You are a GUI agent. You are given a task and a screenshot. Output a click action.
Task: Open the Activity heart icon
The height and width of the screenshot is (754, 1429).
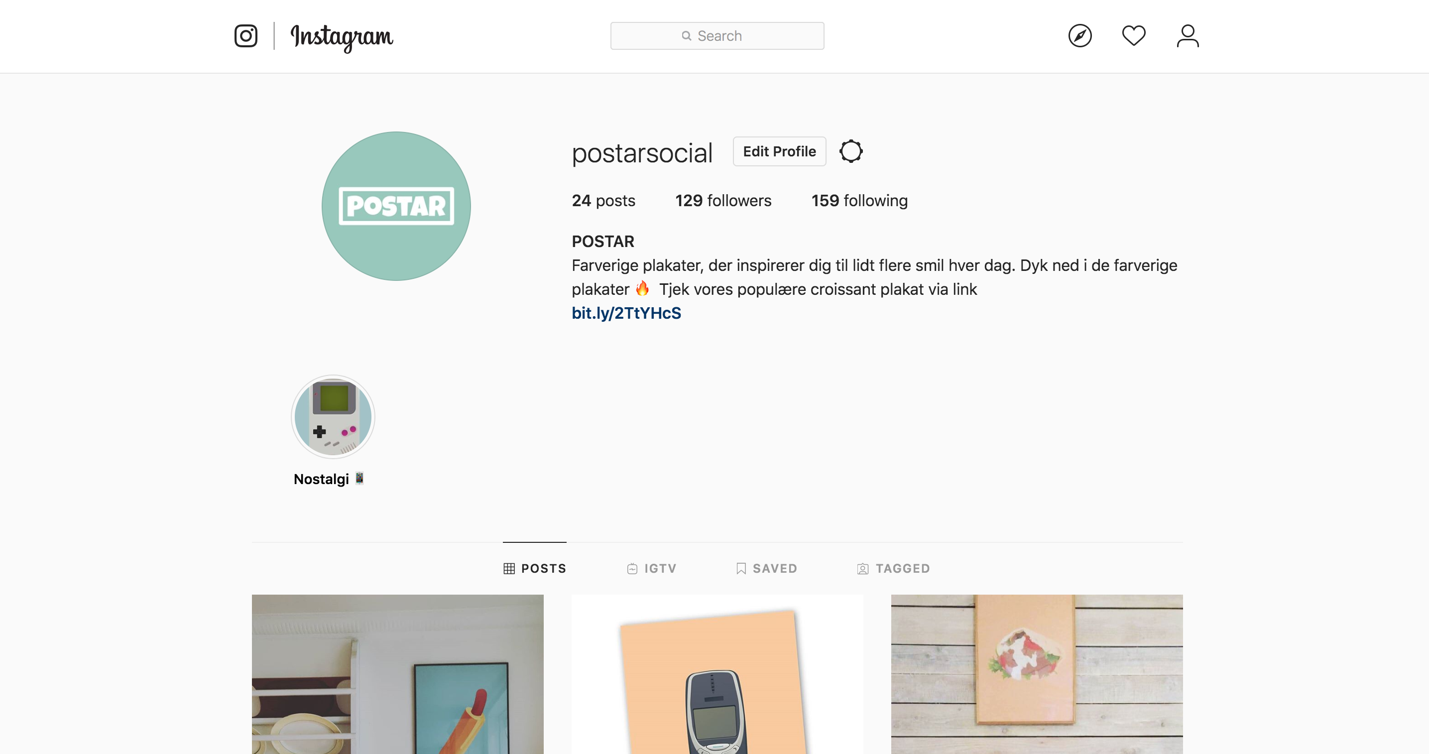coord(1133,36)
